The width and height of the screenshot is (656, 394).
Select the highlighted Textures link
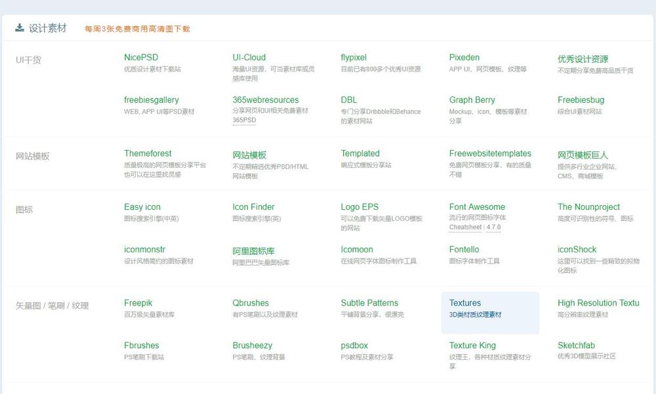pos(465,304)
